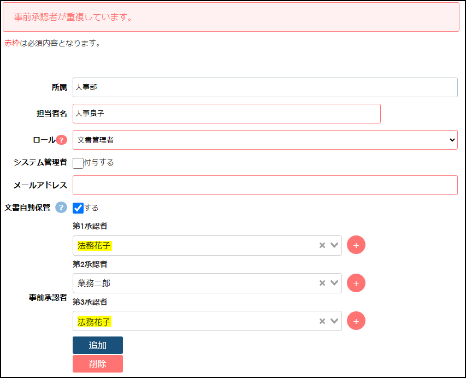Enable the システム管理者 付与する checkbox
This screenshot has width=466, height=378.
coord(78,163)
